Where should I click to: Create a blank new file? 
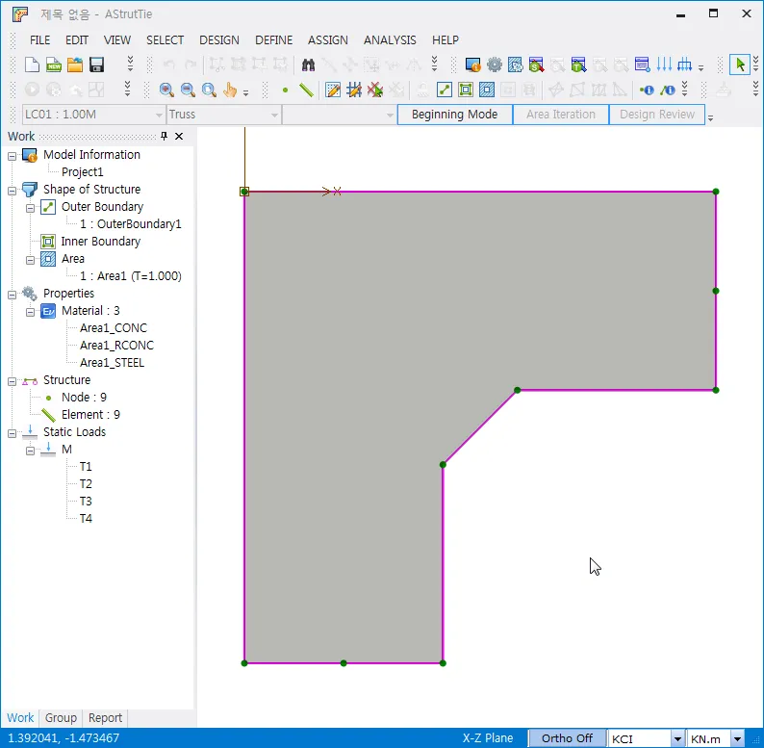tap(32, 64)
